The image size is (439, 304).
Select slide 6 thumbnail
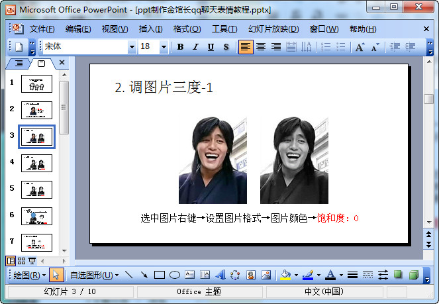click(x=36, y=216)
